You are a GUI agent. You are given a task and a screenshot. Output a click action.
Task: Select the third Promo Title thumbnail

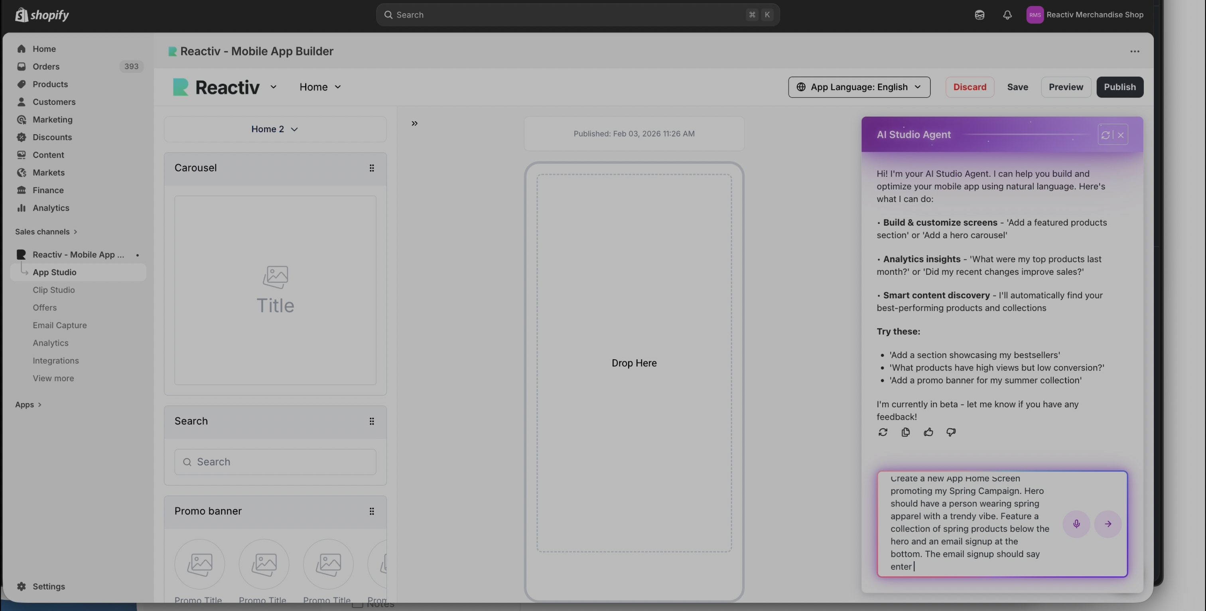328,564
